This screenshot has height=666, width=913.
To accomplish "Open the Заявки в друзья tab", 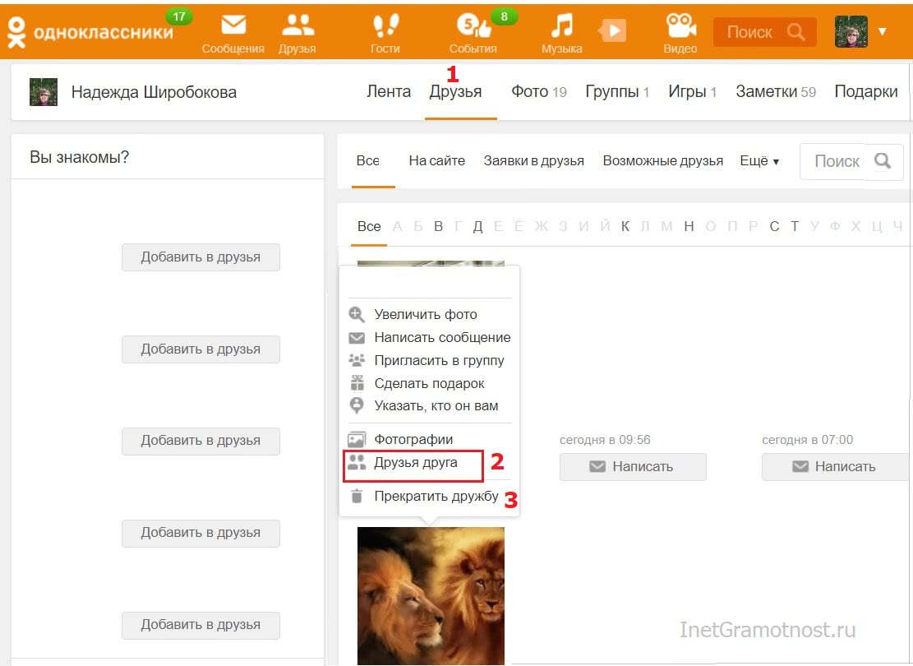I will (x=533, y=161).
